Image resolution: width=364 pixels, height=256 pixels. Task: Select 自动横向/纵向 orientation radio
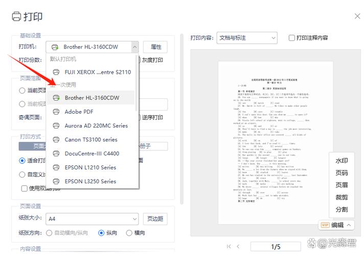tap(49, 233)
